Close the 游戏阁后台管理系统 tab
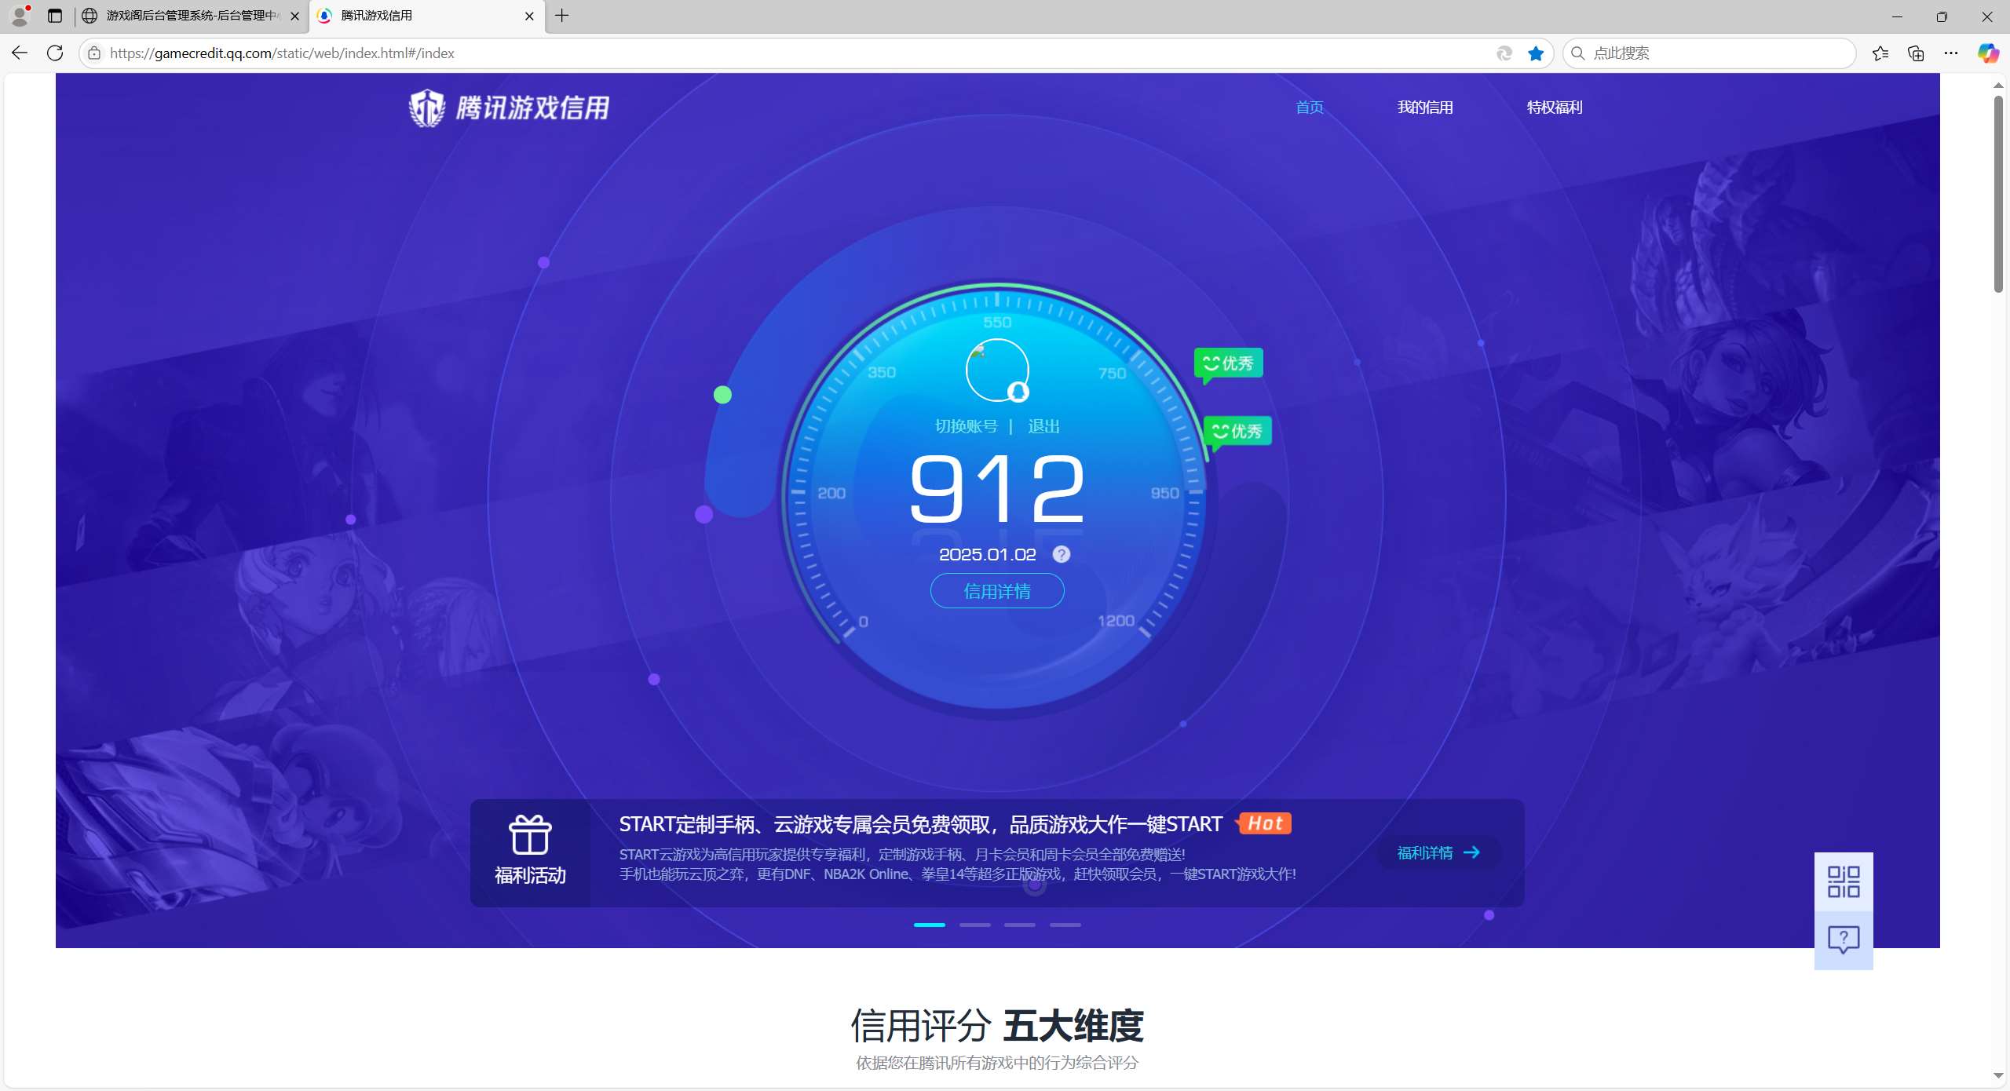This screenshot has height=1091, width=2010. (294, 16)
